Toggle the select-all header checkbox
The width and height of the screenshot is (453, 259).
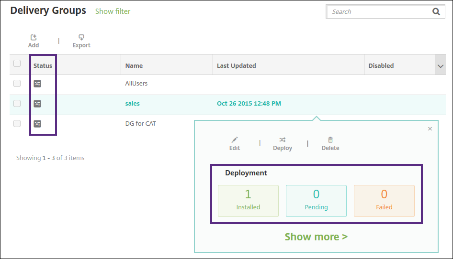[x=17, y=64]
